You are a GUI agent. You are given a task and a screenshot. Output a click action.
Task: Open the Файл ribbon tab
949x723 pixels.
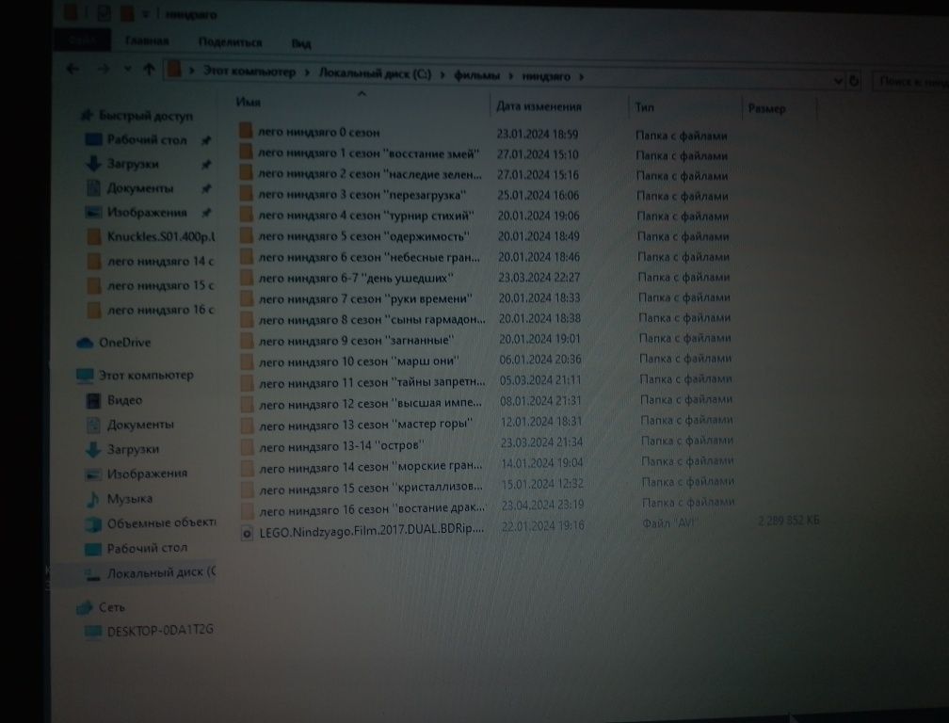click(x=82, y=40)
